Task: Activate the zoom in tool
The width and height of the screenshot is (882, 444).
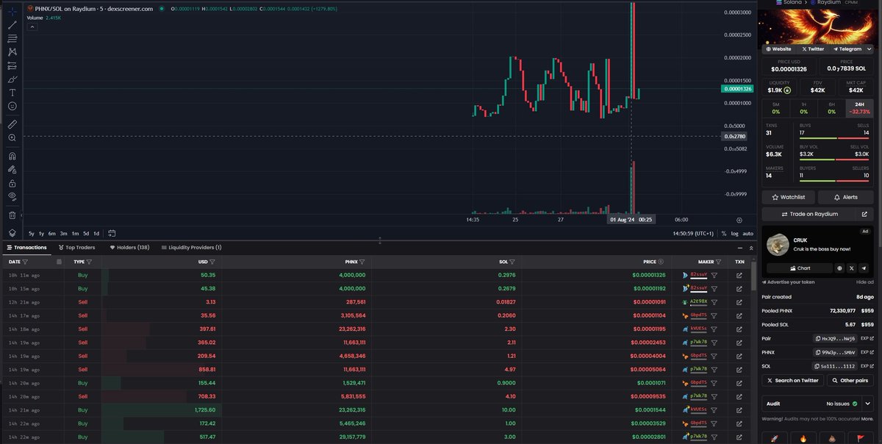Action: tap(12, 137)
